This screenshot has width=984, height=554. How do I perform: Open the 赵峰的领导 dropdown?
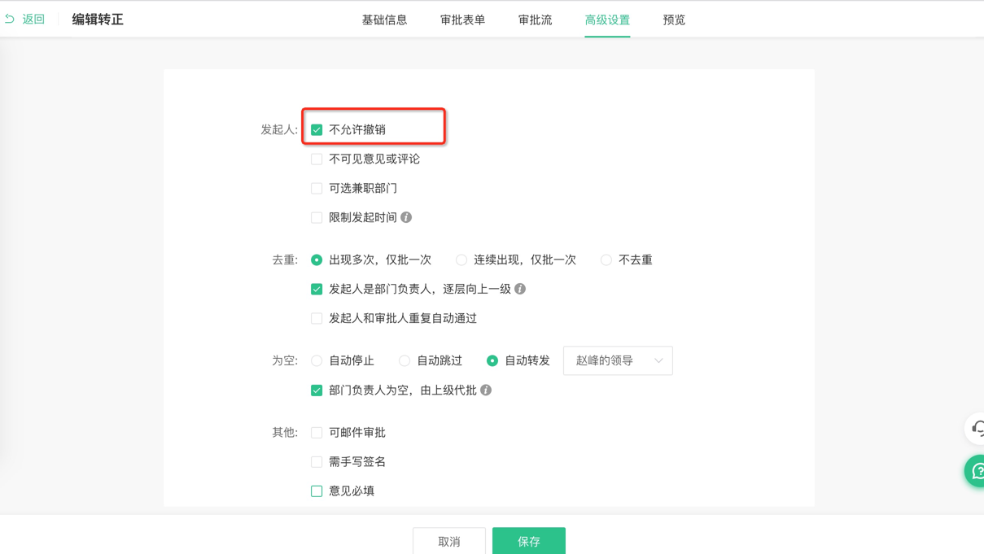pyautogui.click(x=618, y=360)
